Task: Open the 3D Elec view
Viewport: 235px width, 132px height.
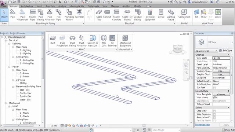Action: tap(23, 83)
